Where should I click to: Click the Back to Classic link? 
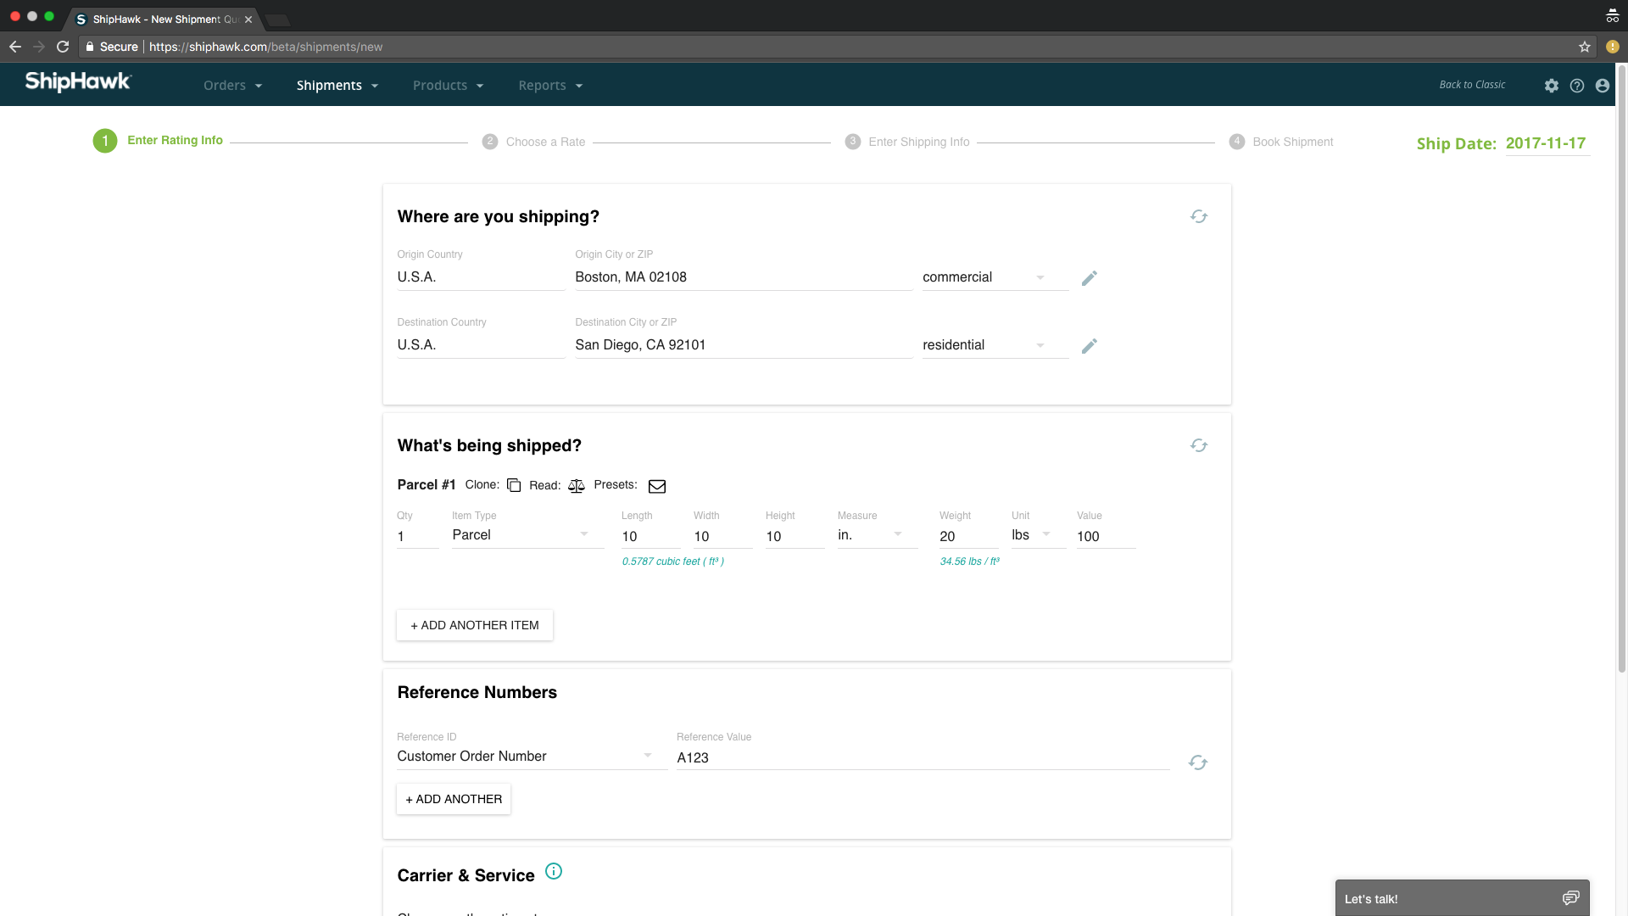[1473, 85]
